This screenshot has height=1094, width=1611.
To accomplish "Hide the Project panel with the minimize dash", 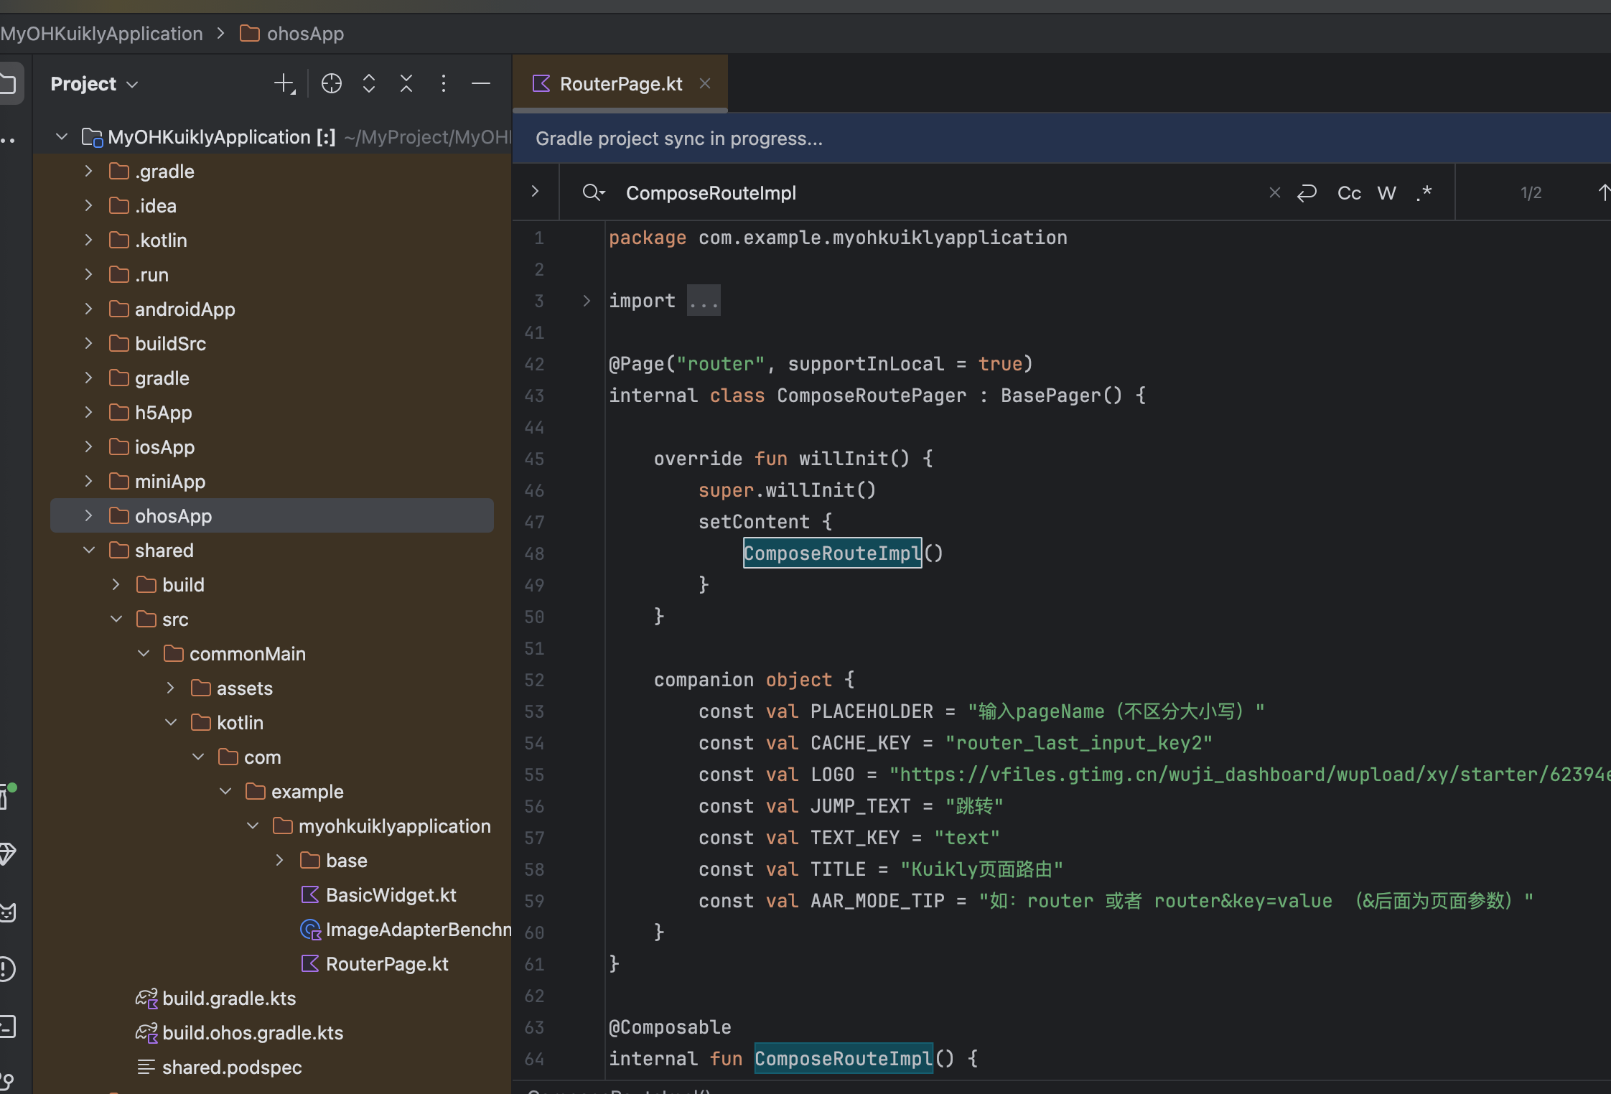I will pyautogui.click(x=481, y=84).
